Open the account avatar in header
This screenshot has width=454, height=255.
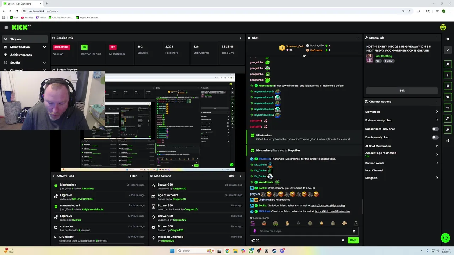point(443,27)
